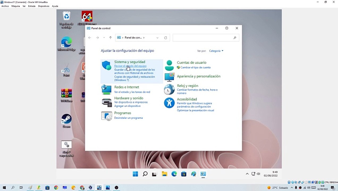Viewport: 338px width, 191px height.
Task: Open the Accesibilidad category
Action: coord(187,99)
